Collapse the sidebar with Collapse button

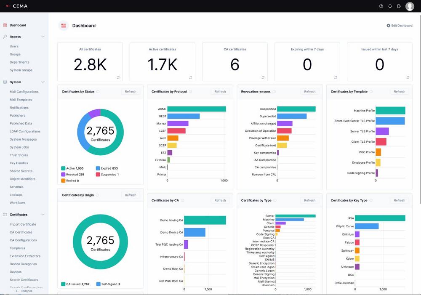[x=24, y=291]
